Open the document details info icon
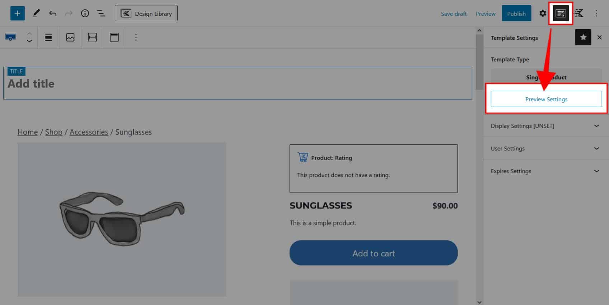609x305 pixels. 85,14
